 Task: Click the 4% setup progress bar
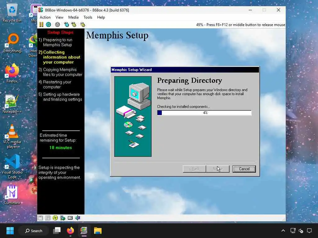coord(204,113)
